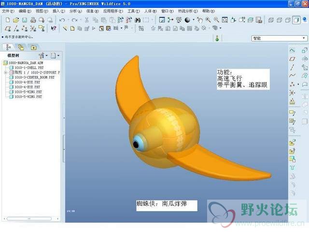Click the What's This help cursor icon
This screenshot has height=232, width=309.
coord(54,29)
